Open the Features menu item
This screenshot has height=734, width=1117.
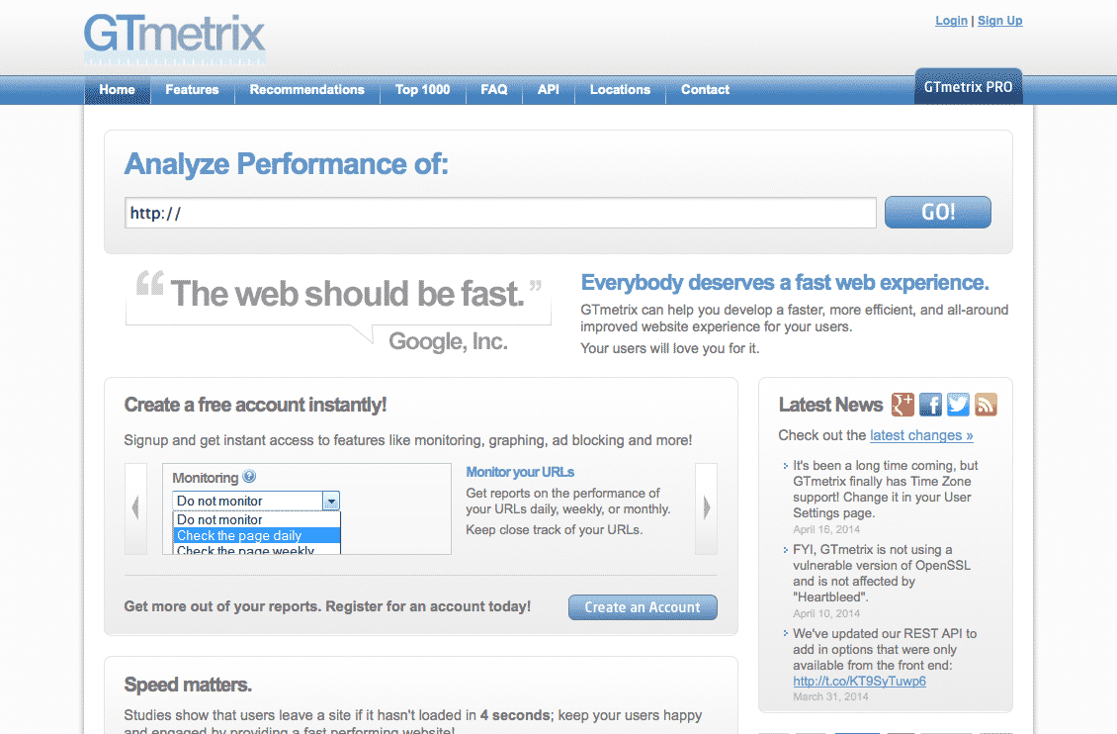tap(192, 89)
